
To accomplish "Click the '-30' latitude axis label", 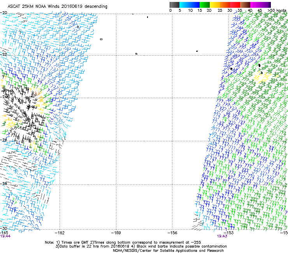I will click(x=4, y=228).
